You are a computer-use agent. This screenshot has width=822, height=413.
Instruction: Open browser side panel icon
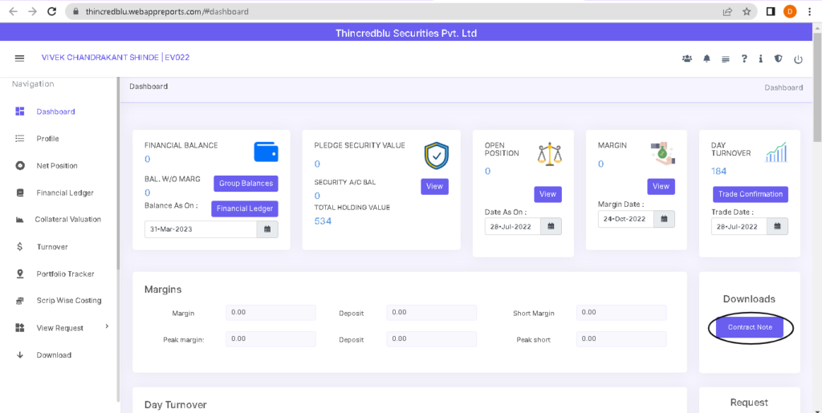[771, 11]
